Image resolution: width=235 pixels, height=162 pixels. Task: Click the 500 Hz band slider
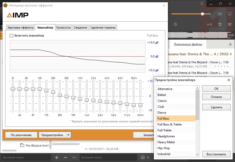pos(67,96)
